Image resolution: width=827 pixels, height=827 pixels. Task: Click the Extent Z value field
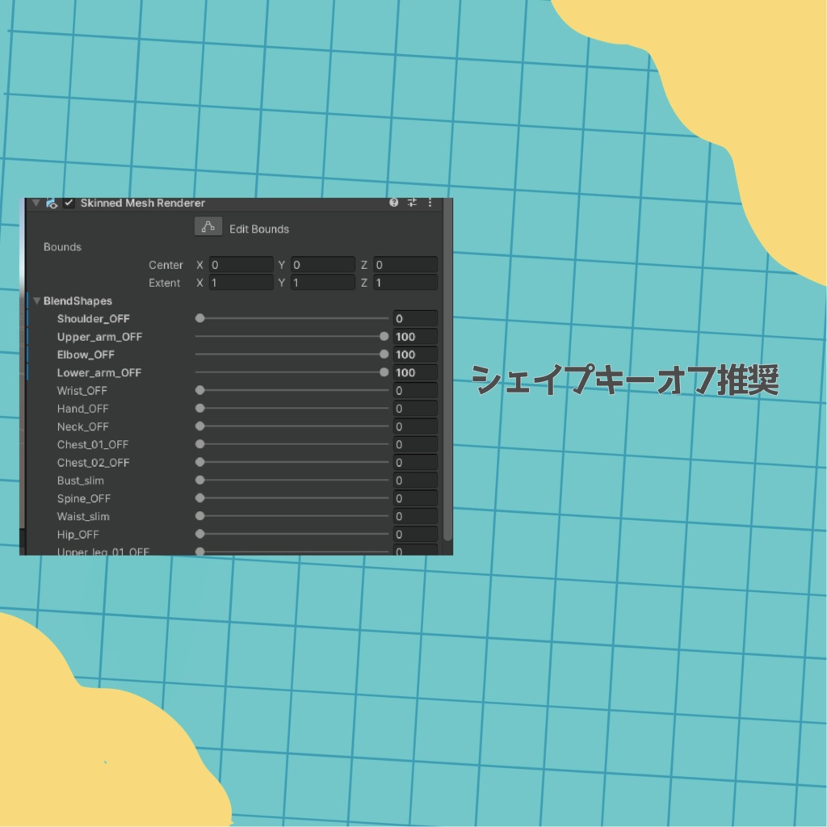[x=405, y=283]
